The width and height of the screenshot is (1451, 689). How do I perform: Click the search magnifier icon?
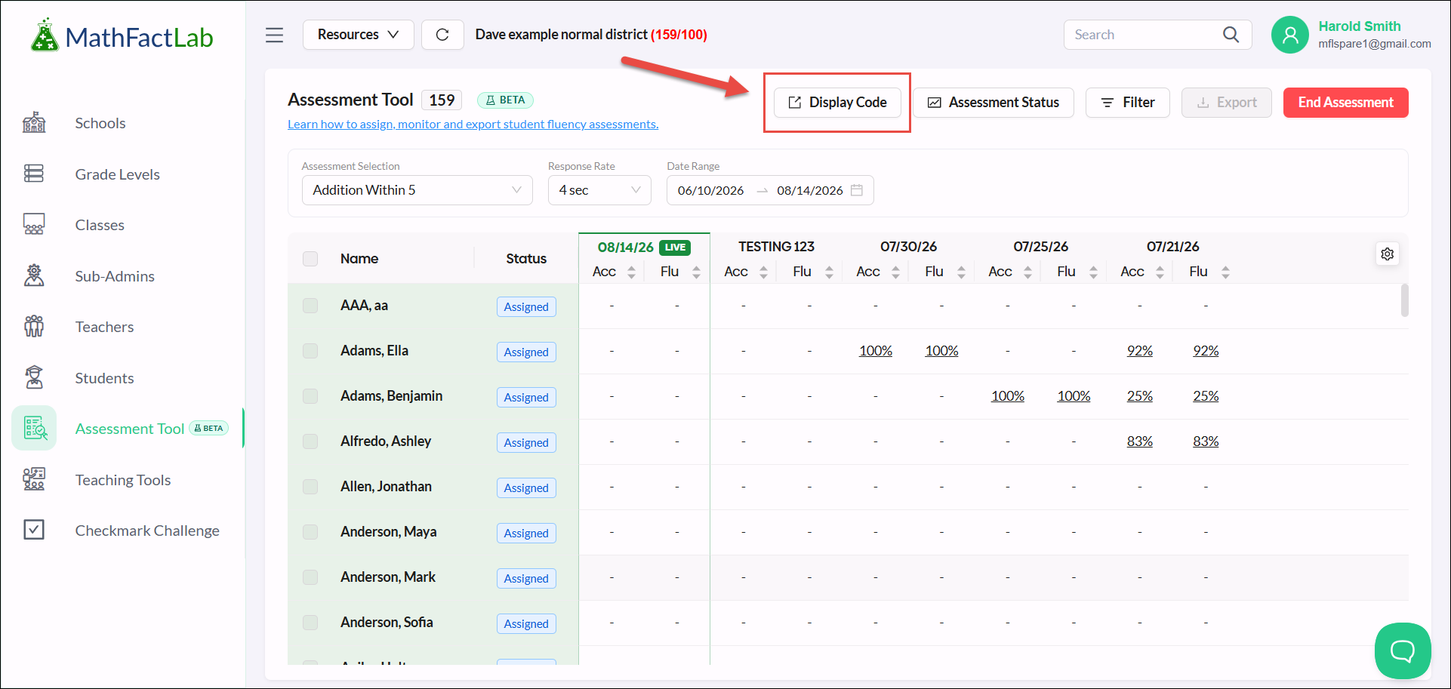pyautogui.click(x=1231, y=35)
